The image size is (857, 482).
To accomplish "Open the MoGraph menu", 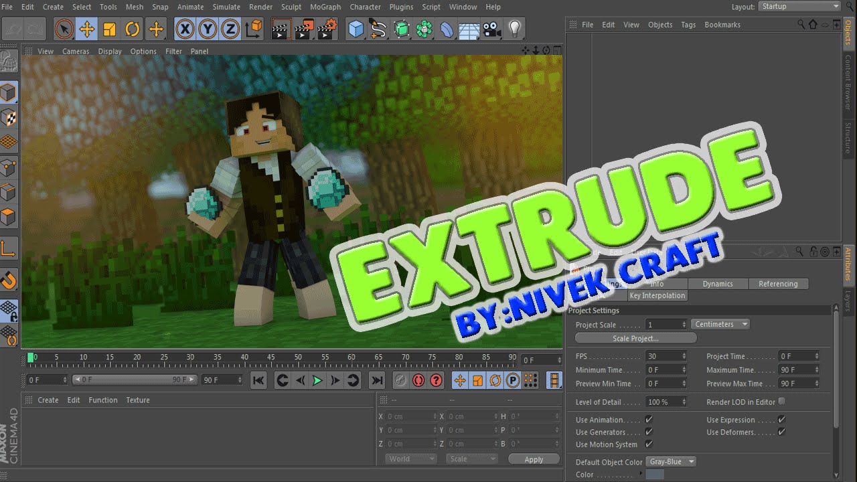I will pyautogui.click(x=325, y=7).
